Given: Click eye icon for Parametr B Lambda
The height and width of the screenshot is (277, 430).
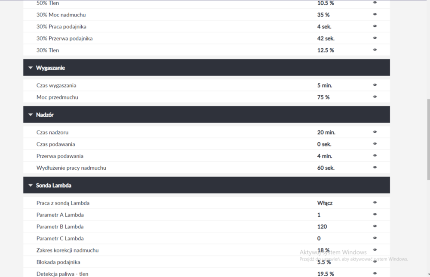Looking at the screenshot, I should (x=375, y=226).
